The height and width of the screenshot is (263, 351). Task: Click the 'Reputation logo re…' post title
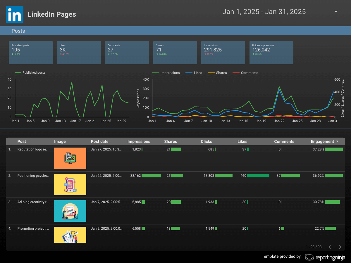pos(33,149)
